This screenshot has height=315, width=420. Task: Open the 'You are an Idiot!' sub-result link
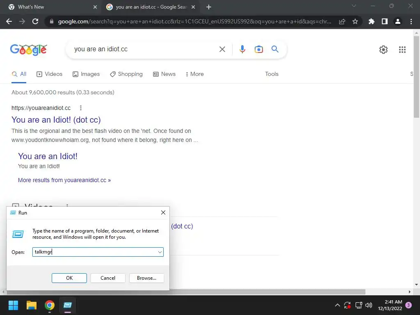[48, 156]
